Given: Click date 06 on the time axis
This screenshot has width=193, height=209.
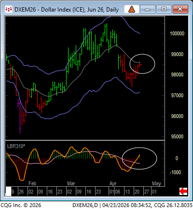Looking at the screenshot, I should [x=118, y=192].
